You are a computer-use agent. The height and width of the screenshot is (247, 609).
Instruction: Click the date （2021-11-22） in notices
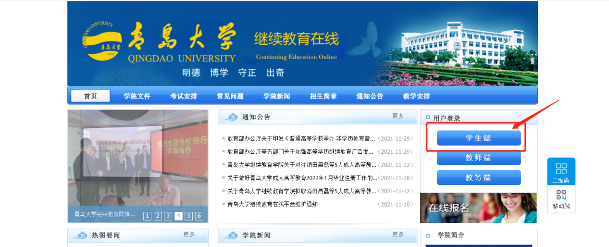[395, 165]
